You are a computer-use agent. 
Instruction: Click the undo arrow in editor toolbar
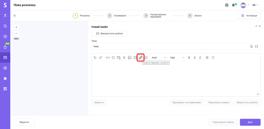coord(95,58)
